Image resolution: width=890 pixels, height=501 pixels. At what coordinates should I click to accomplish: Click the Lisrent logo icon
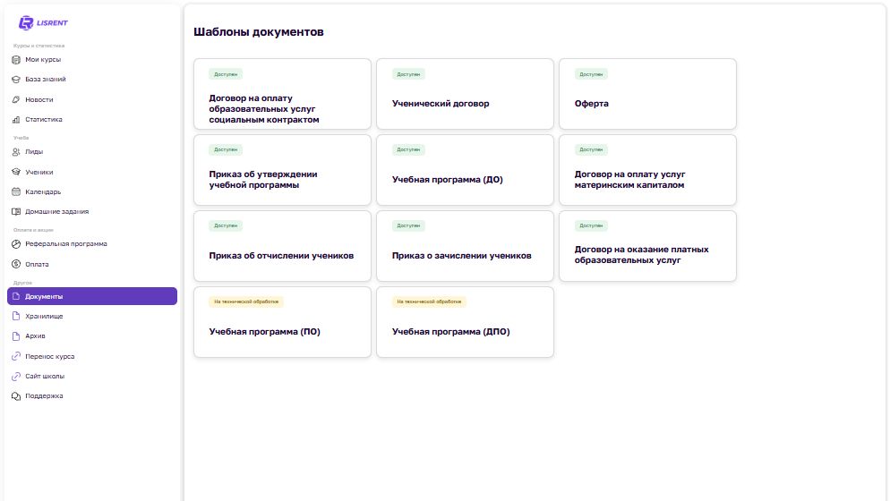(26, 22)
